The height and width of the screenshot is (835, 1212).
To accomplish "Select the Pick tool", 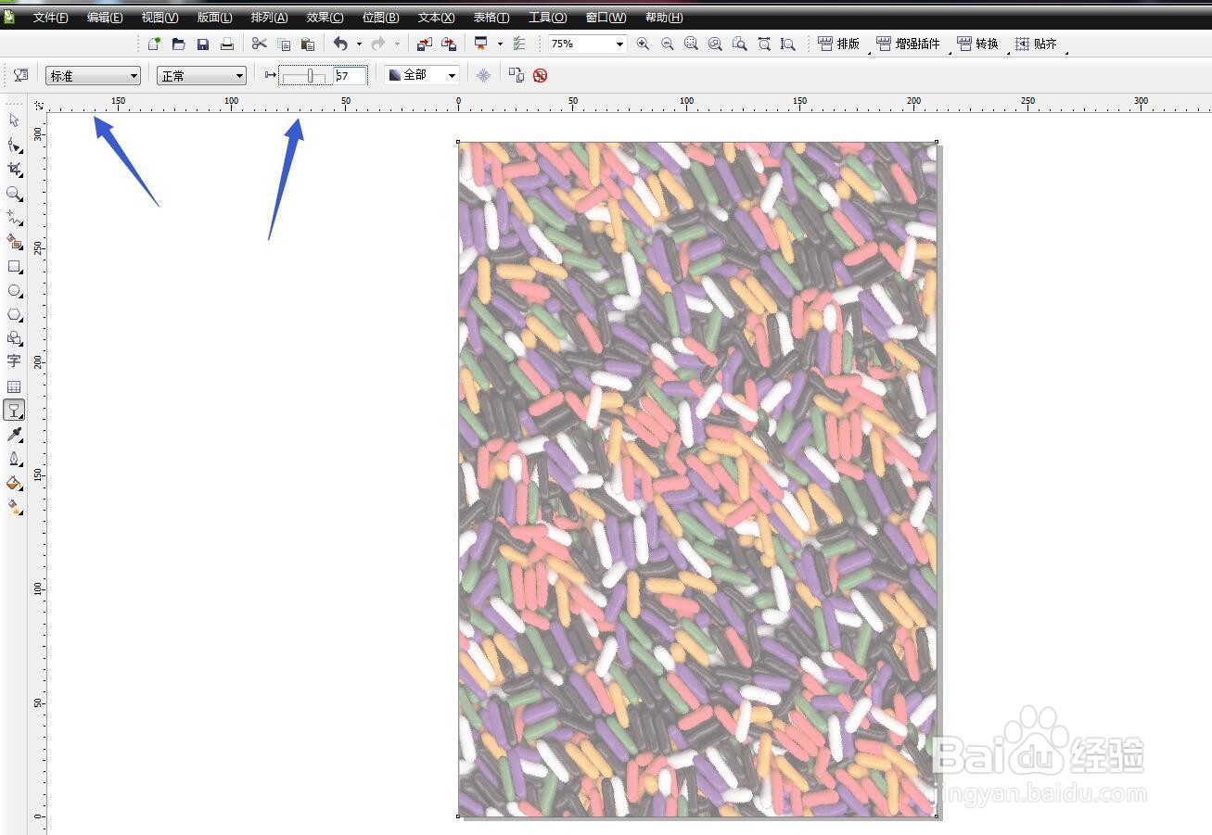I will tap(14, 120).
